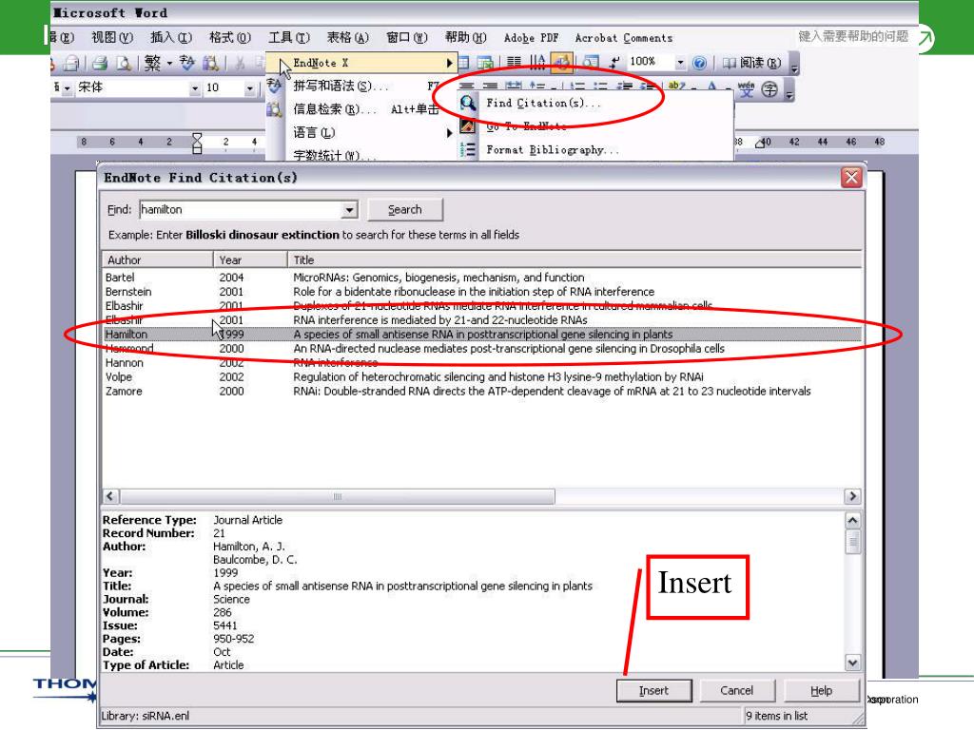Viewport: 974px width, 730px height.
Task: Open the 表格 Table menu
Action: 347,37
